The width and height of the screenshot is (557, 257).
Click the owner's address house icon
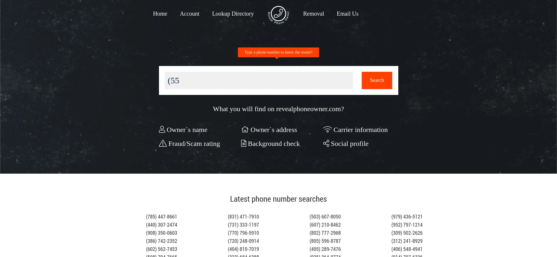click(245, 129)
